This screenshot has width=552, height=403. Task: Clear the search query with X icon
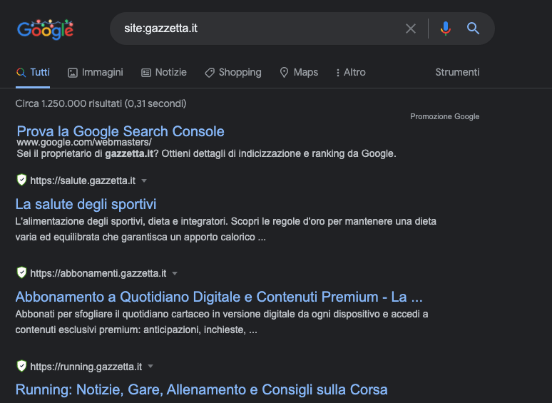coord(411,29)
